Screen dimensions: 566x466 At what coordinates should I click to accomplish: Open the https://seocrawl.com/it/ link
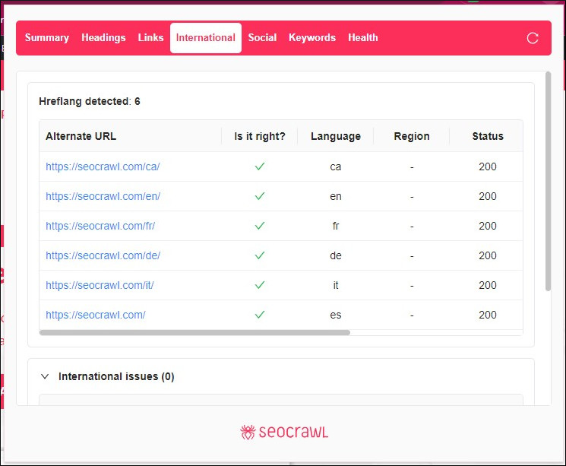100,285
